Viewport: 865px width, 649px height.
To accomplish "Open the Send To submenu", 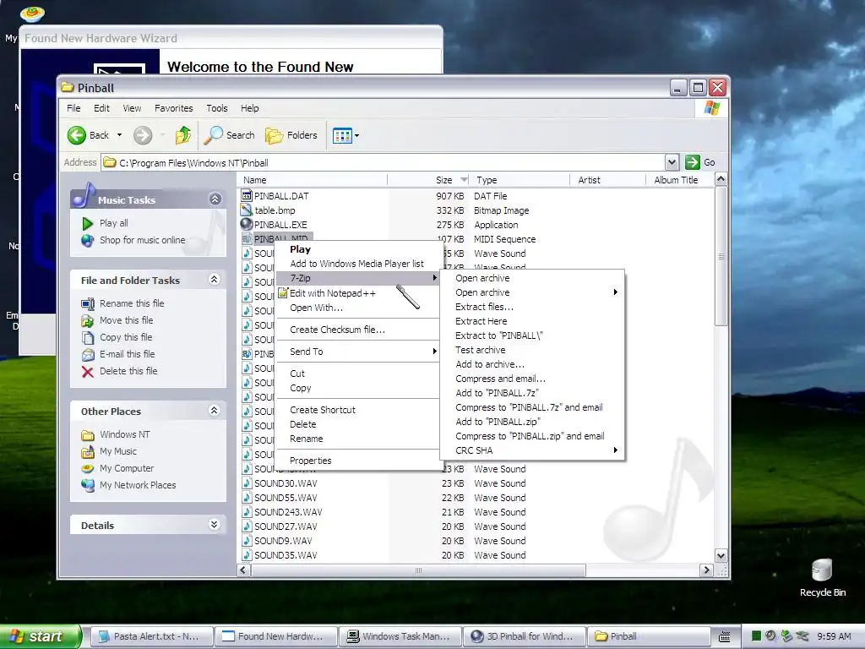I will pos(358,352).
